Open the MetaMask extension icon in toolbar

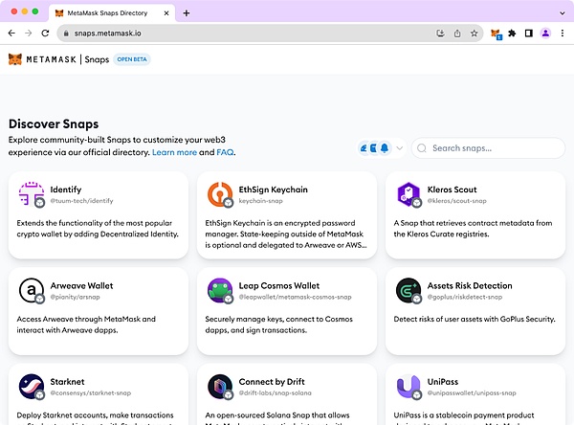496,33
